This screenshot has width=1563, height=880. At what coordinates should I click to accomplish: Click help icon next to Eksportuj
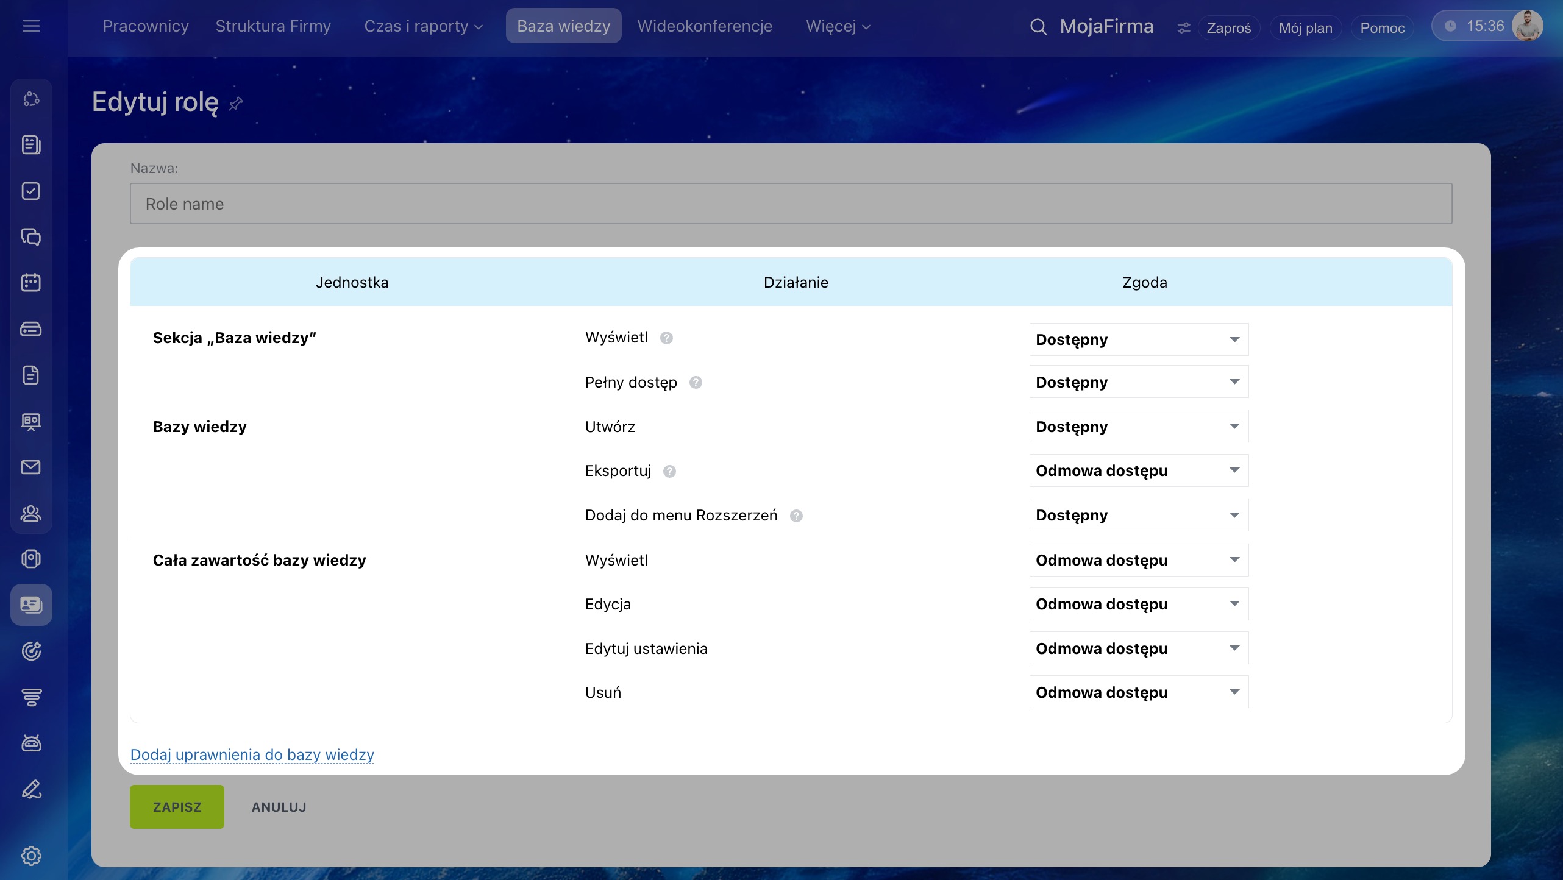[x=669, y=471]
